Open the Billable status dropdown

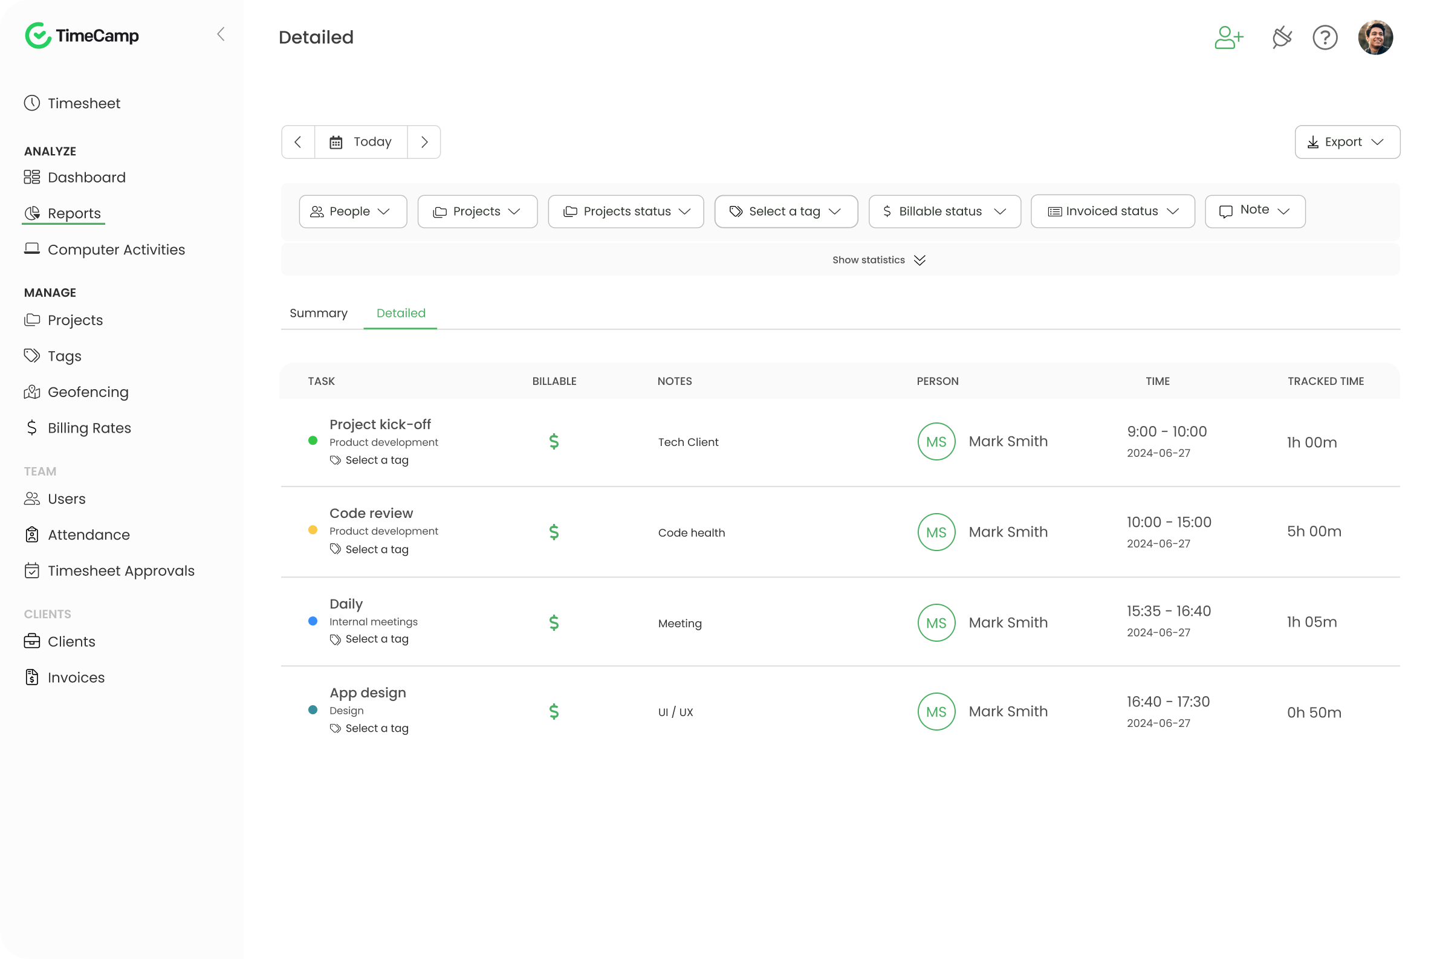[944, 211]
